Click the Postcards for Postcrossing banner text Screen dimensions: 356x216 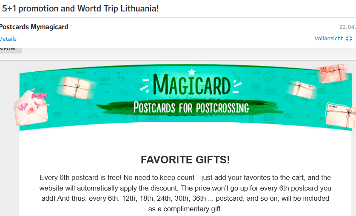pyautogui.click(x=191, y=107)
